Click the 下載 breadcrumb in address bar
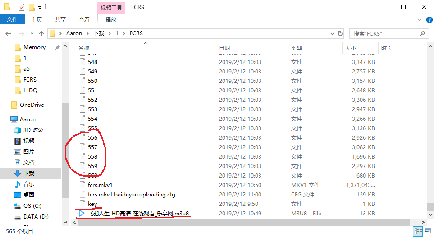The height and width of the screenshot is (237, 434). [99, 33]
